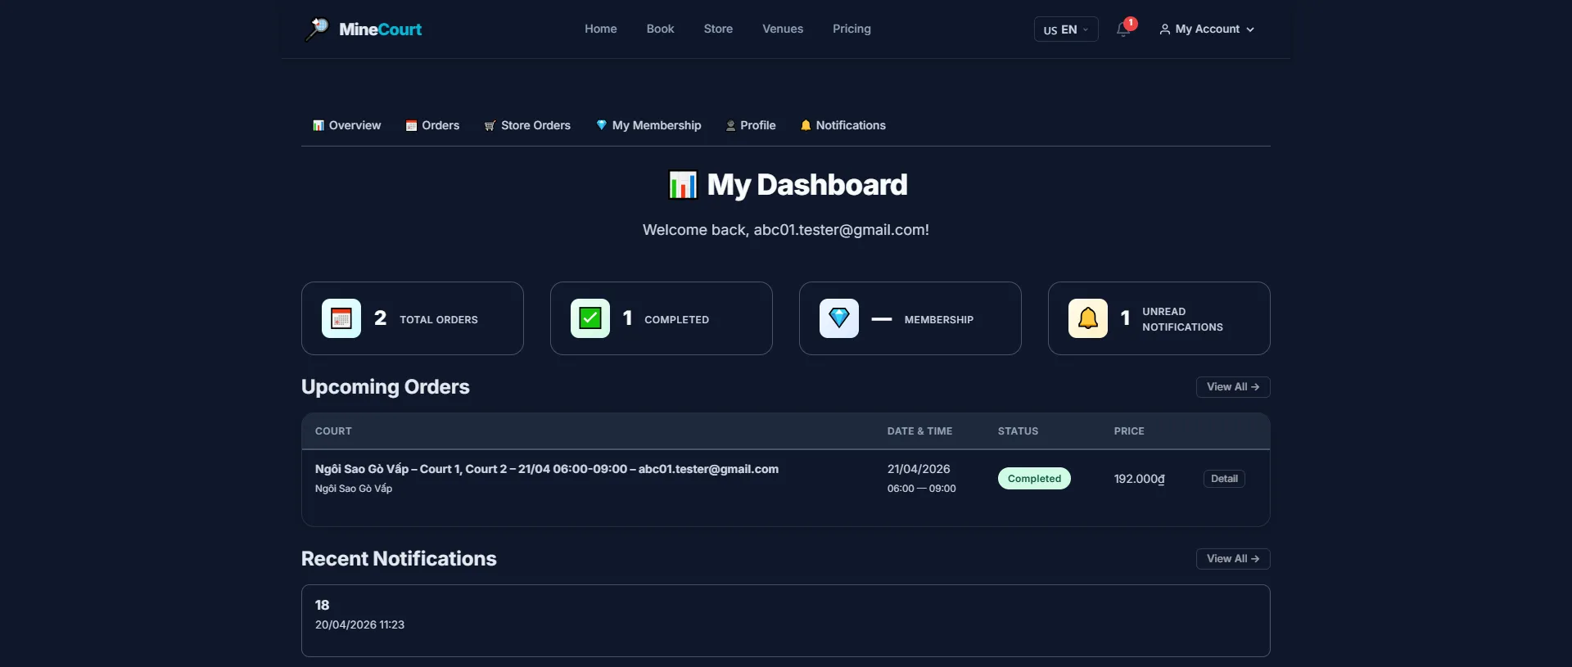Expand the EN language selector

pyautogui.click(x=1066, y=29)
